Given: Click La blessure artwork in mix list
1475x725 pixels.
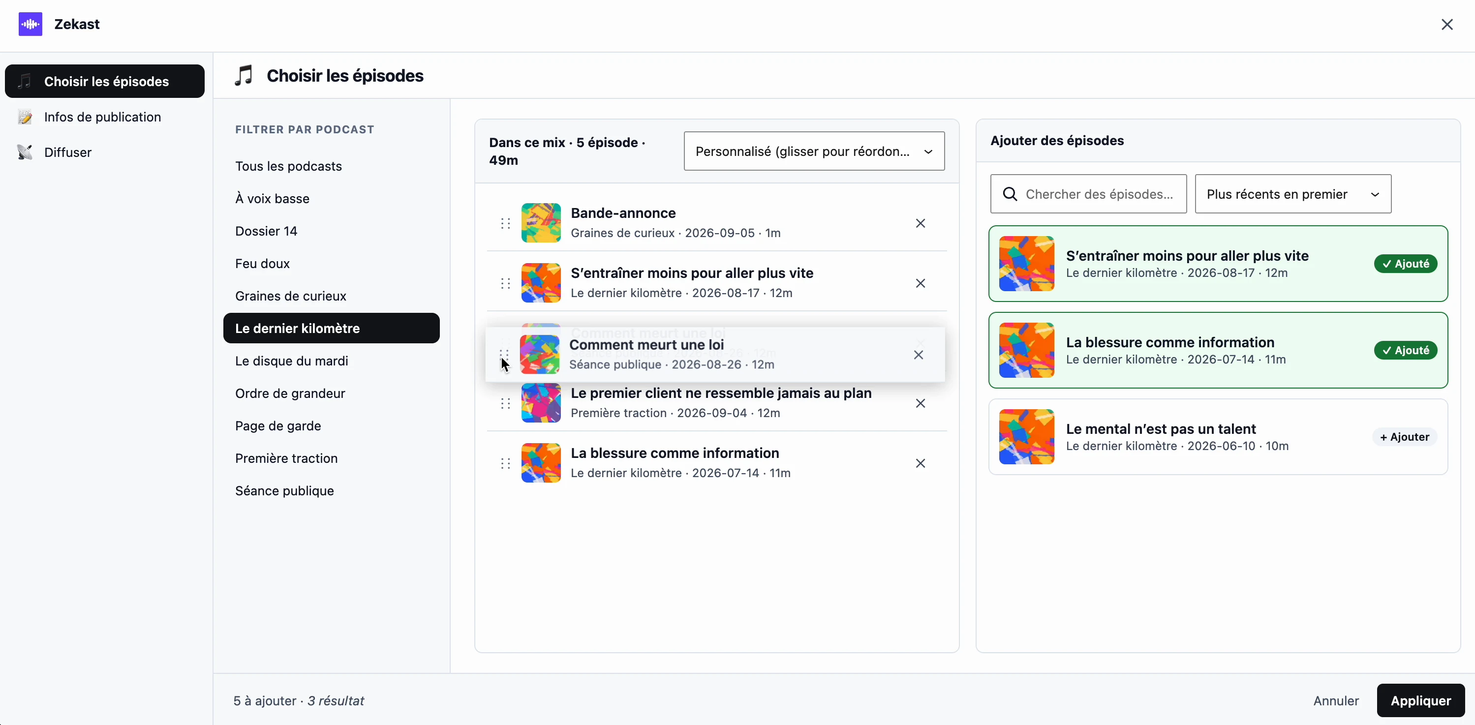Looking at the screenshot, I should [x=541, y=463].
